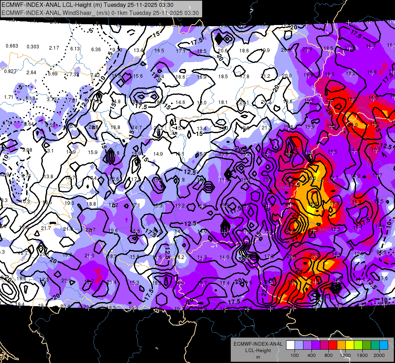Click the legend text "LCL-Height"

tap(258, 350)
